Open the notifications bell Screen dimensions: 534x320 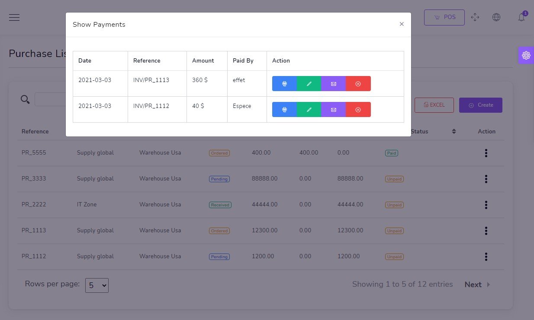[521, 17]
